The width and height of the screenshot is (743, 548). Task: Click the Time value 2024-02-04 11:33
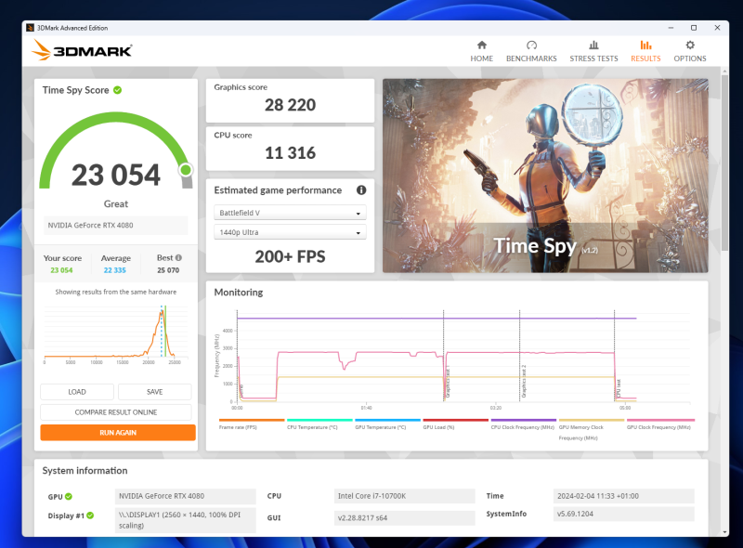pyautogui.click(x=623, y=496)
